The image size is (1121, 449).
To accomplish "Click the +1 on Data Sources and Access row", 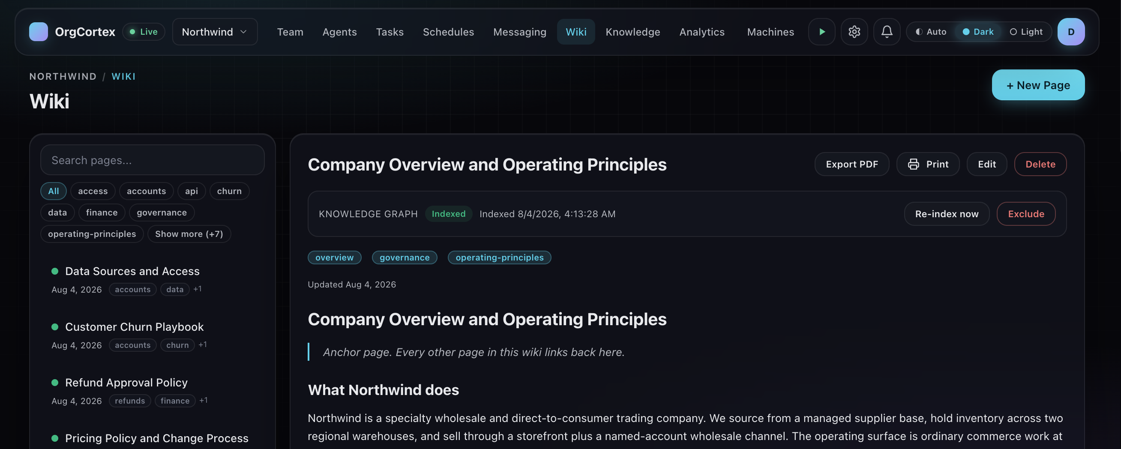I will 198,289.
